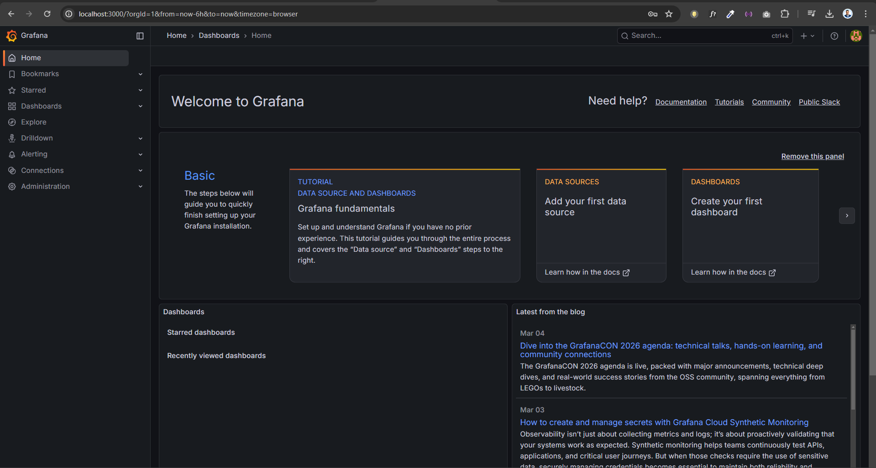Open the help question-mark icon
Viewport: 876px width, 468px height.
click(x=834, y=36)
